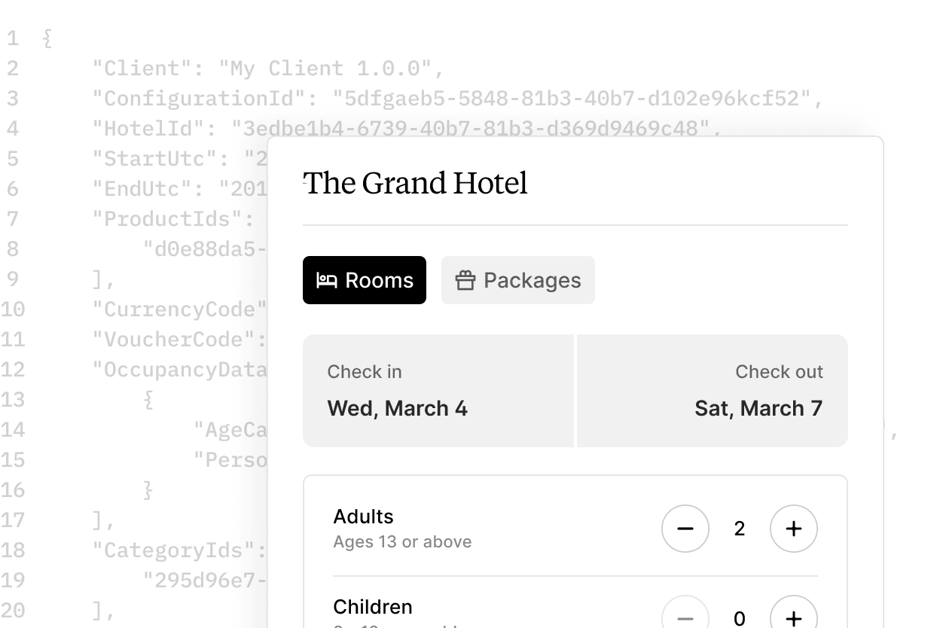
Task: Click the "CategoryIds" key in the code
Action: point(179,550)
